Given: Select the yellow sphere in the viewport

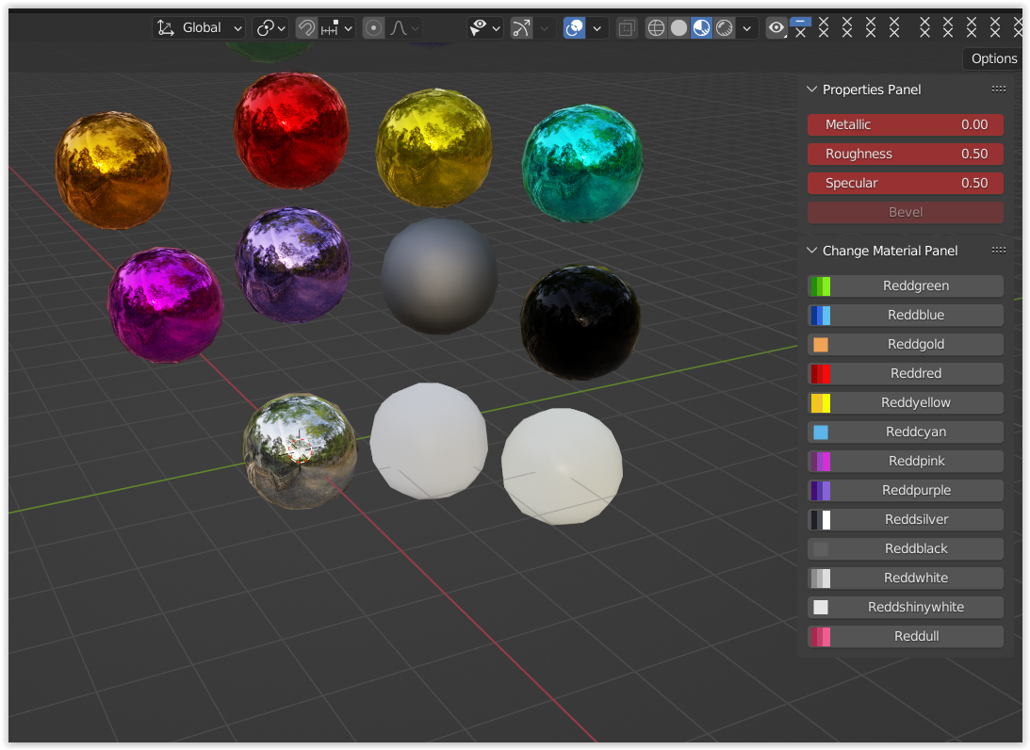Looking at the screenshot, I should pos(433,148).
